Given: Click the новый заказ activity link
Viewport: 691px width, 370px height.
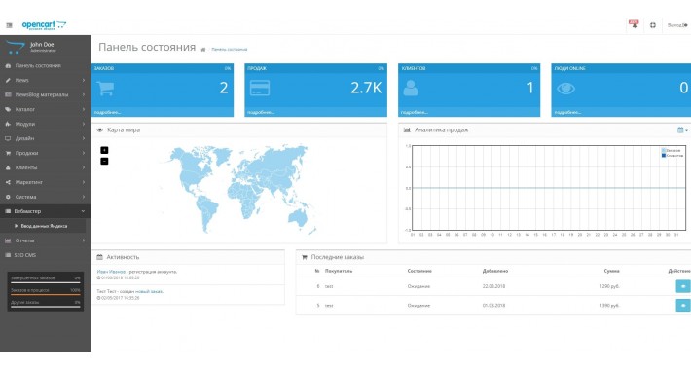Looking at the screenshot, I should (149, 291).
